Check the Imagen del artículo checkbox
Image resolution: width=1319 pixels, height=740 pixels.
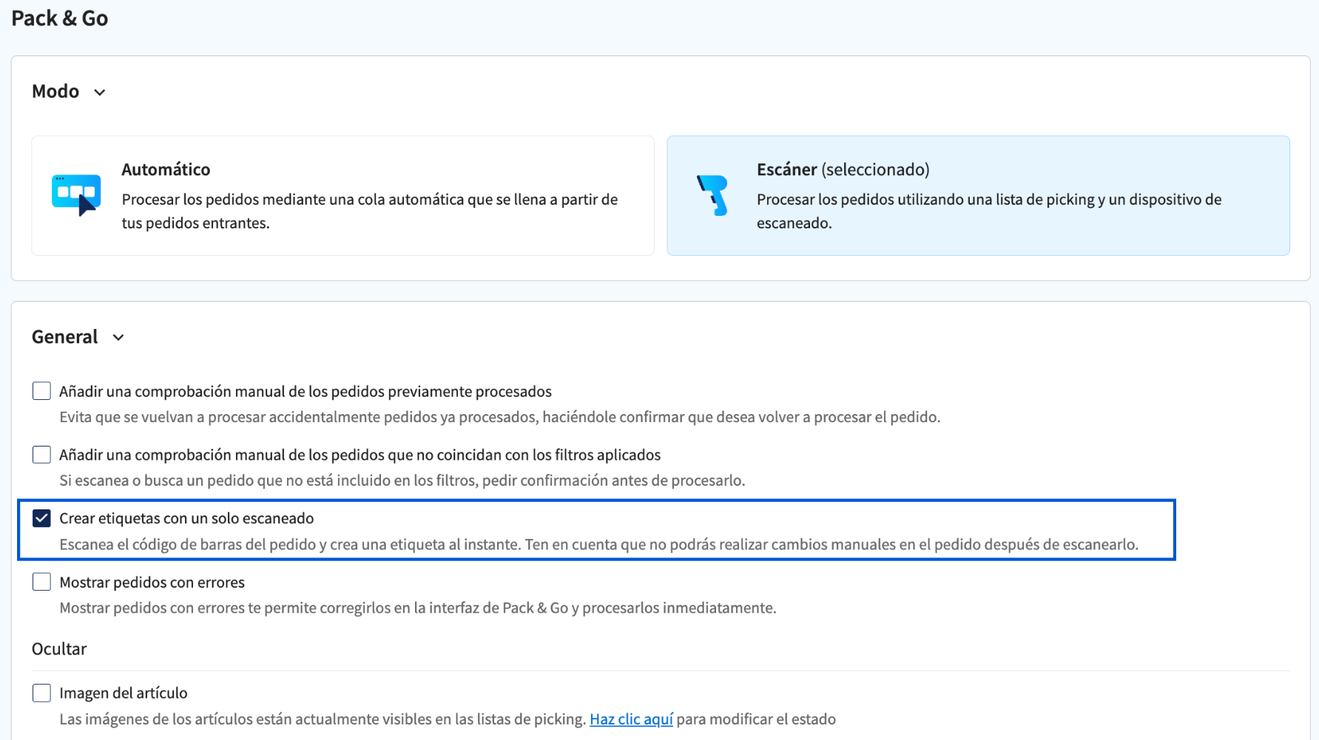point(41,693)
